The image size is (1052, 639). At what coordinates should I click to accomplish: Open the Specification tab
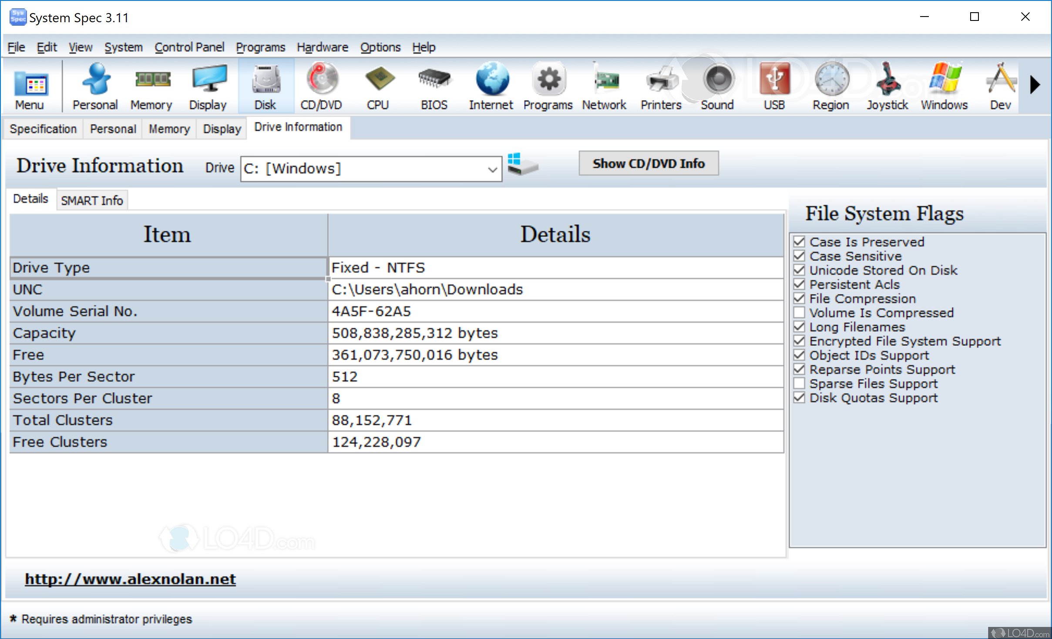click(x=43, y=128)
